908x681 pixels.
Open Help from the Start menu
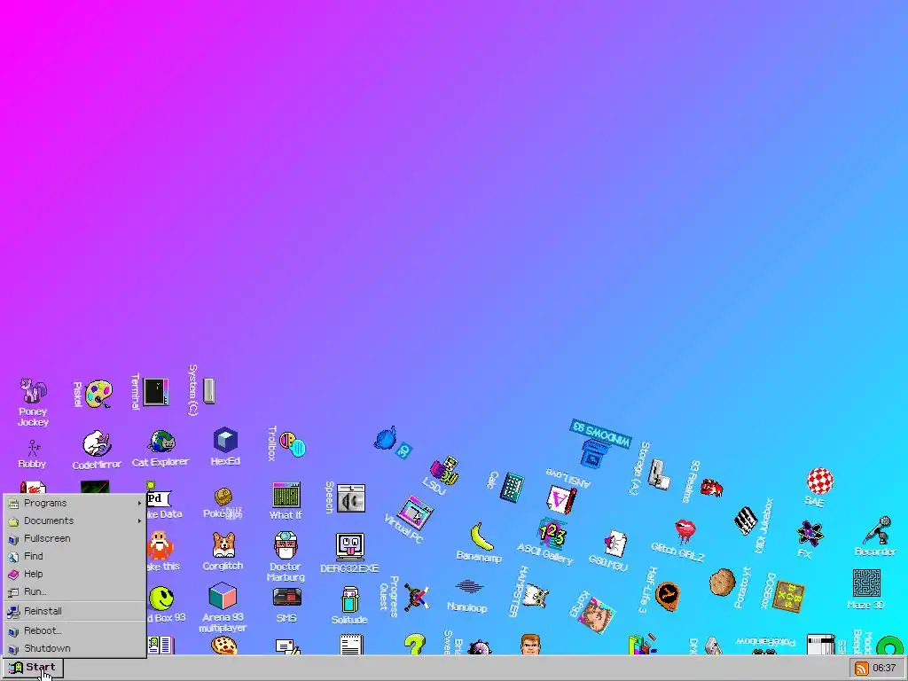pos(74,575)
